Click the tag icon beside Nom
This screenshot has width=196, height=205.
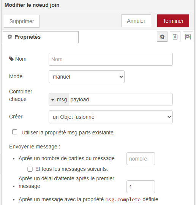click(x=11, y=59)
